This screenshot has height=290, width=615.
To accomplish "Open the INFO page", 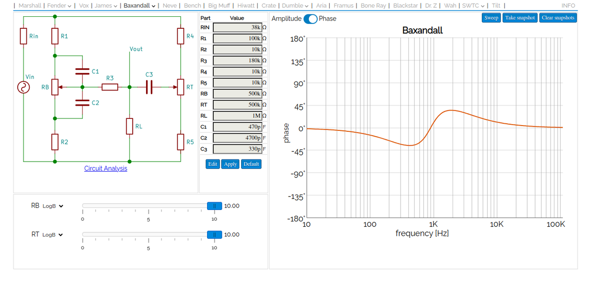I will pos(568,6).
